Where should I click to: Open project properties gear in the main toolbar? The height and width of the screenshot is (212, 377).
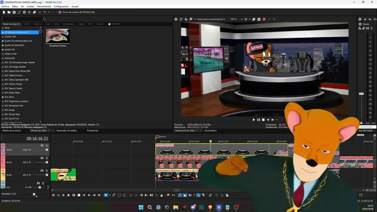tap(24, 12)
